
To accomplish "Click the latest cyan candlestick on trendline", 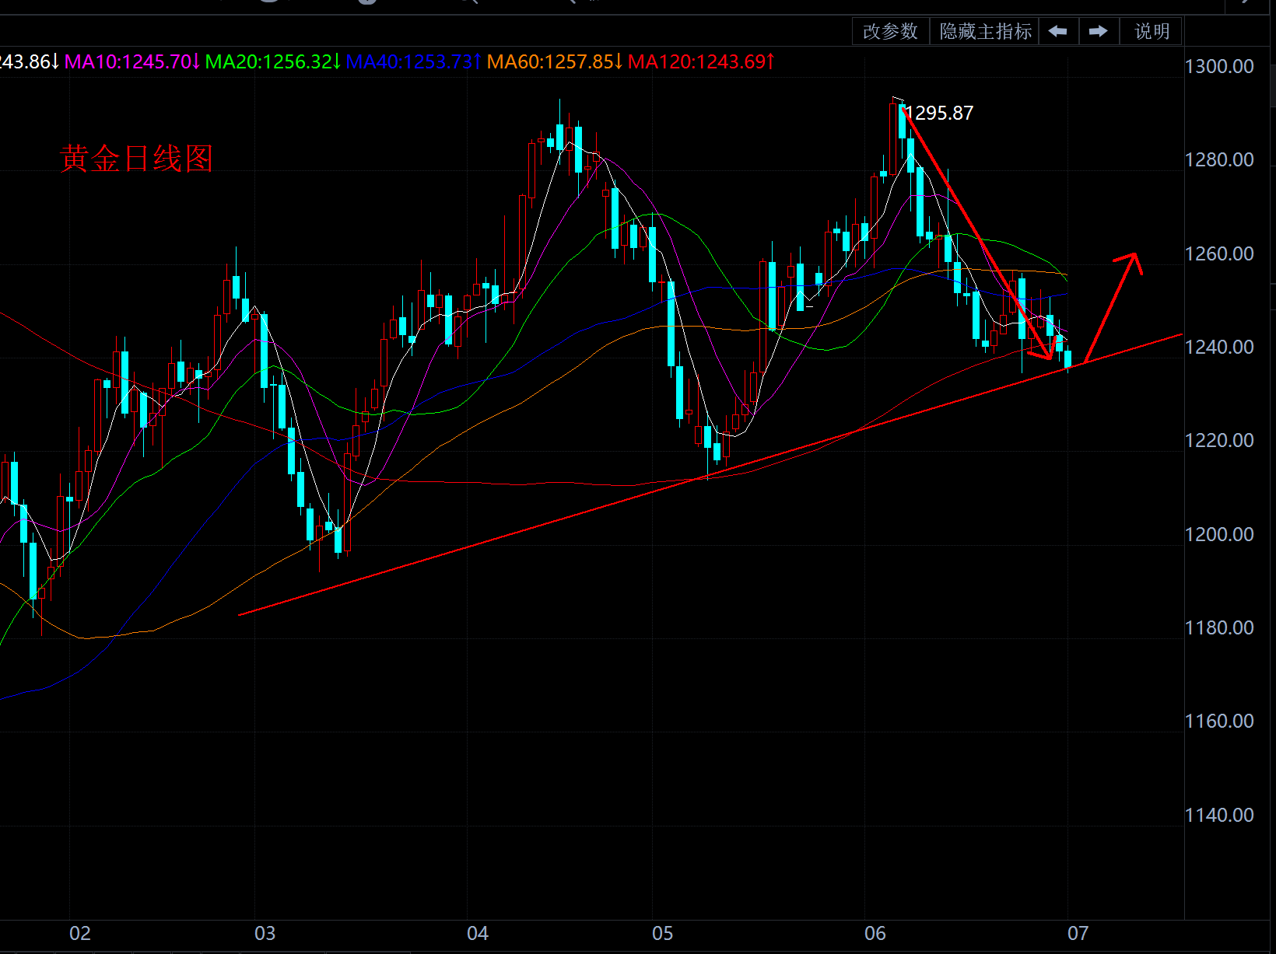I will [x=1068, y=358].
